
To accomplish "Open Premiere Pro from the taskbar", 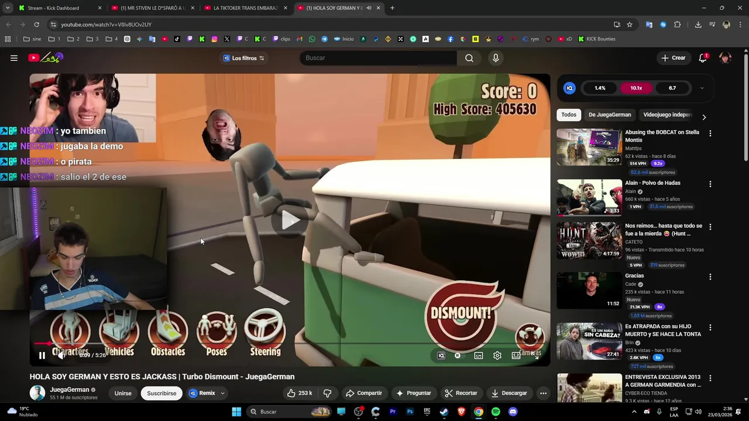I will coord(393,412).
